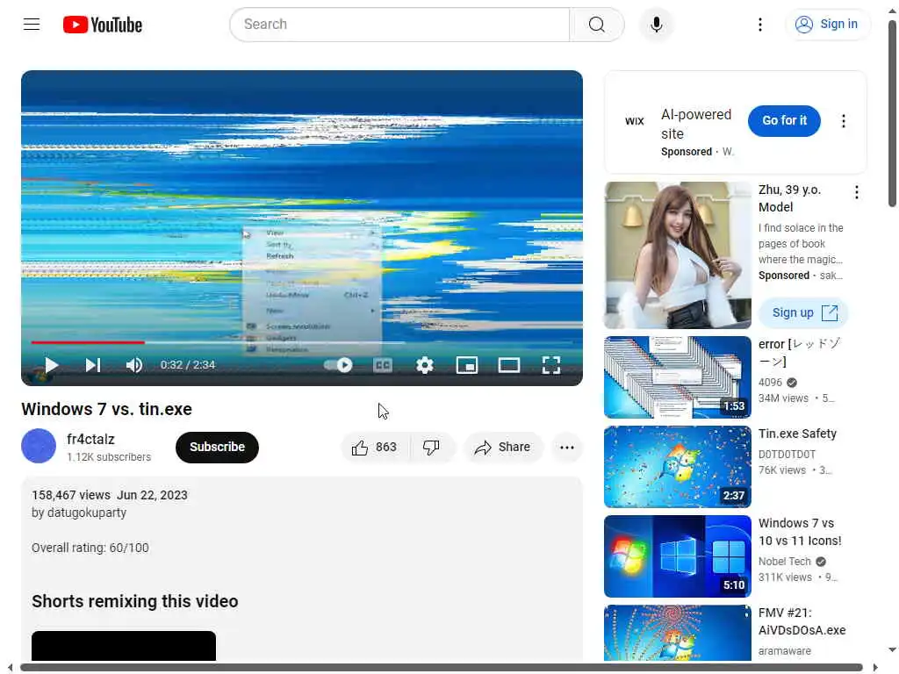Viewport: 899px width, 674px height.
Task: Open more actions ellipsis below video
Action: pyautogui.click(x=566, y=447)
